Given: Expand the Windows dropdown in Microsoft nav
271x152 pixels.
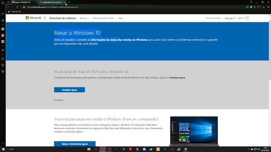Looking at the screenshot, I should 85,18.
